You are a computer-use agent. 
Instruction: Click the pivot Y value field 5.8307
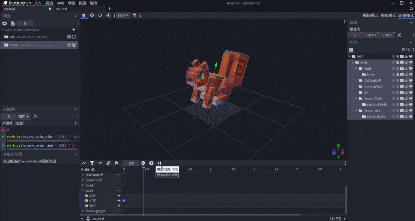[x=371, y=35]
